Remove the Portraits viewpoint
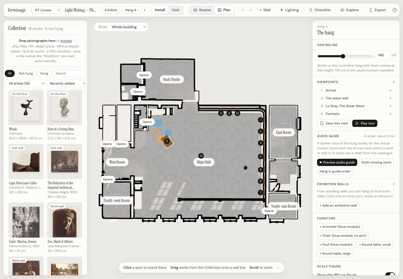Viewport: 403px width, 279px height. [x=390, y=114]
